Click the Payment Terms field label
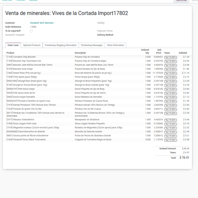The image size is (198, 198). pos(105,31)
